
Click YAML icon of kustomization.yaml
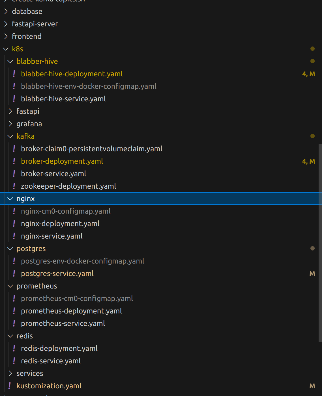tap(10, 386)
